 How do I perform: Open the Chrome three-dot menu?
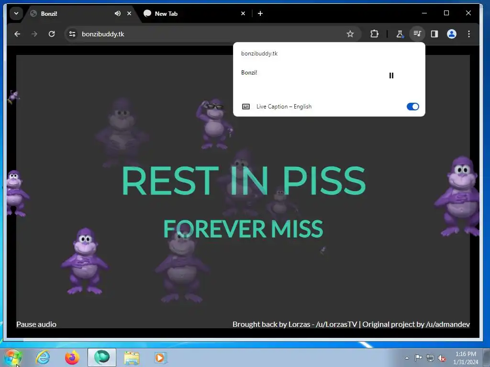pyautogui.click(x=469, y=34)
